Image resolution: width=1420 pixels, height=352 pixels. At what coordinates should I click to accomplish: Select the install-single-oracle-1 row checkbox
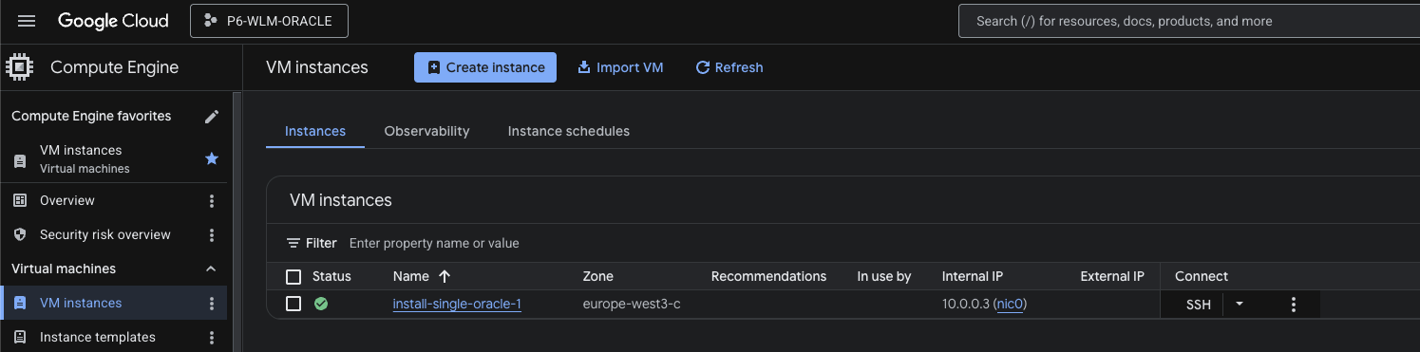293,304
